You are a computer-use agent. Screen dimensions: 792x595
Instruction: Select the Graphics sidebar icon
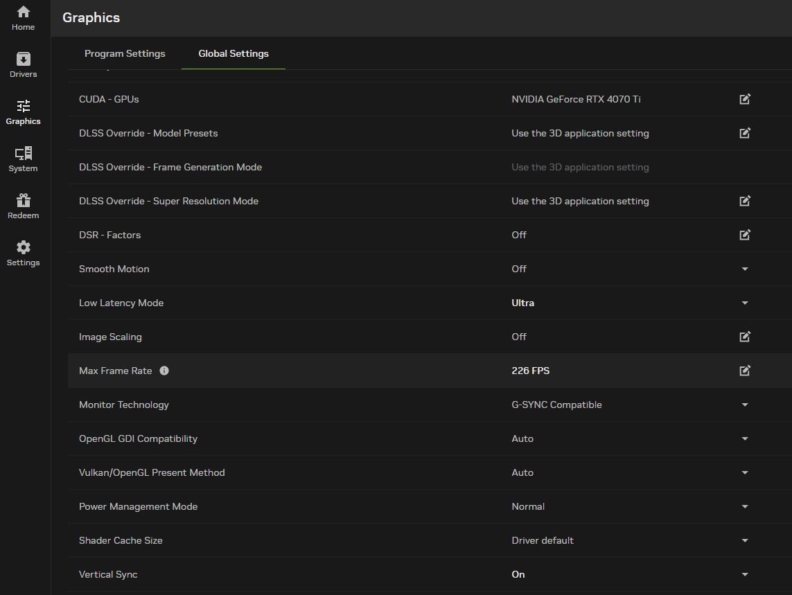click(x=24, y=112)
